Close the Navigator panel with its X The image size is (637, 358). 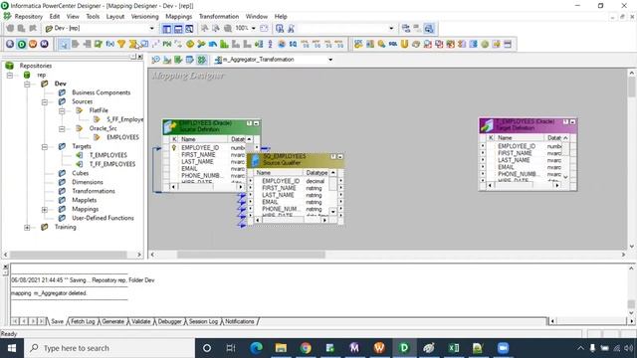click(x=140, y=57)
